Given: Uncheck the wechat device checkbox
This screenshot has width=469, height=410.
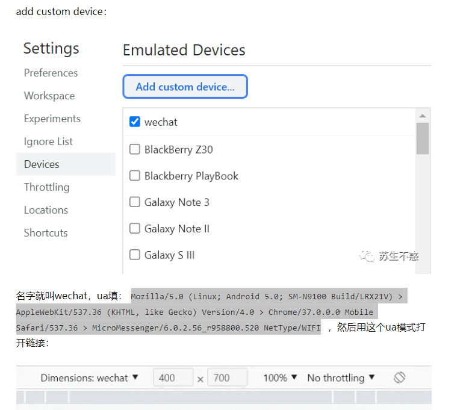Looking at the screenshot, I should (x=135, y=122).
